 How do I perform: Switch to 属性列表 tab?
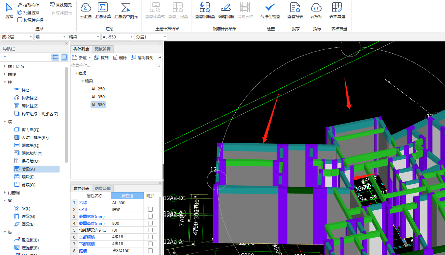pos(81,188)
